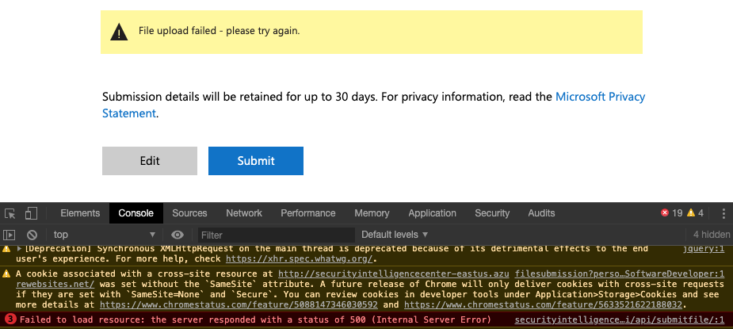Toggle the live expression eye icon
Viewport: 733px width, 329px height.
(x=178, y=235)
